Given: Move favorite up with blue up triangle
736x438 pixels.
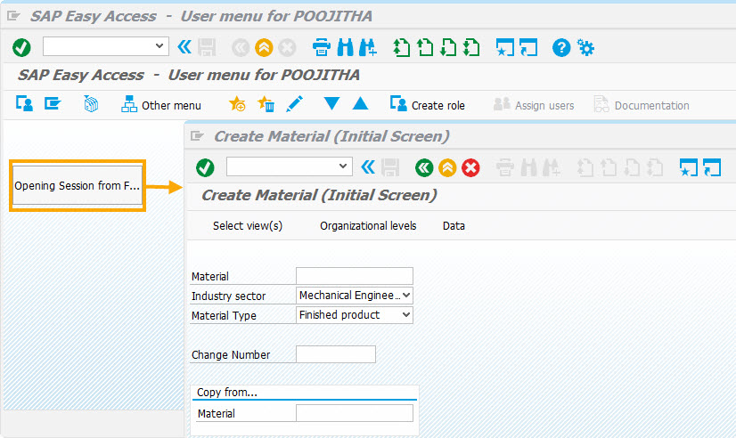Looking at the screenshot, I should tap(361, 103).
